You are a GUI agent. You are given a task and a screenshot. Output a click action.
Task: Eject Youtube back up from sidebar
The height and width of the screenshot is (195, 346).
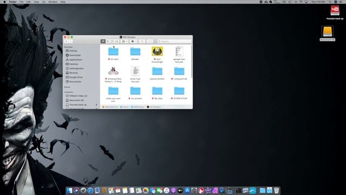(96, 105)
